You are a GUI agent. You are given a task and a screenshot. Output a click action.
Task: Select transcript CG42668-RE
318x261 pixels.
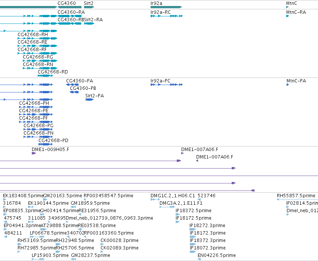(x=33, y=42)
